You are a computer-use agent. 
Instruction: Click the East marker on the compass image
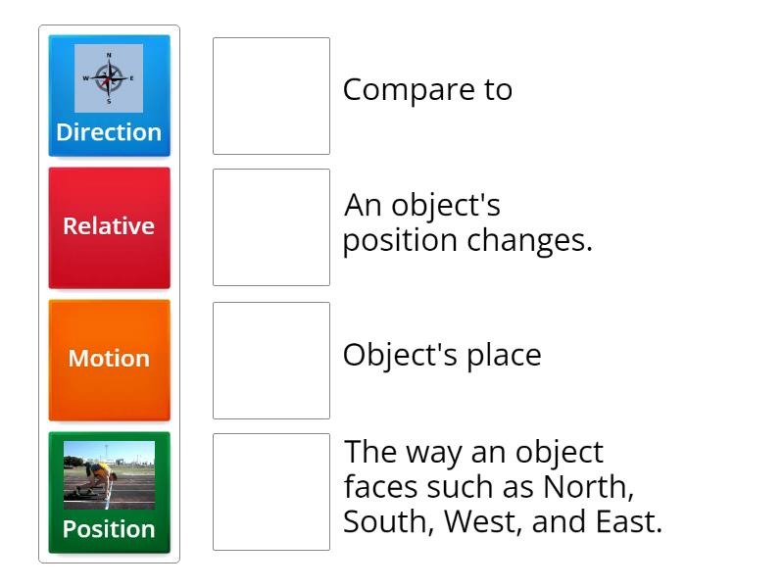tap(131, 77)
